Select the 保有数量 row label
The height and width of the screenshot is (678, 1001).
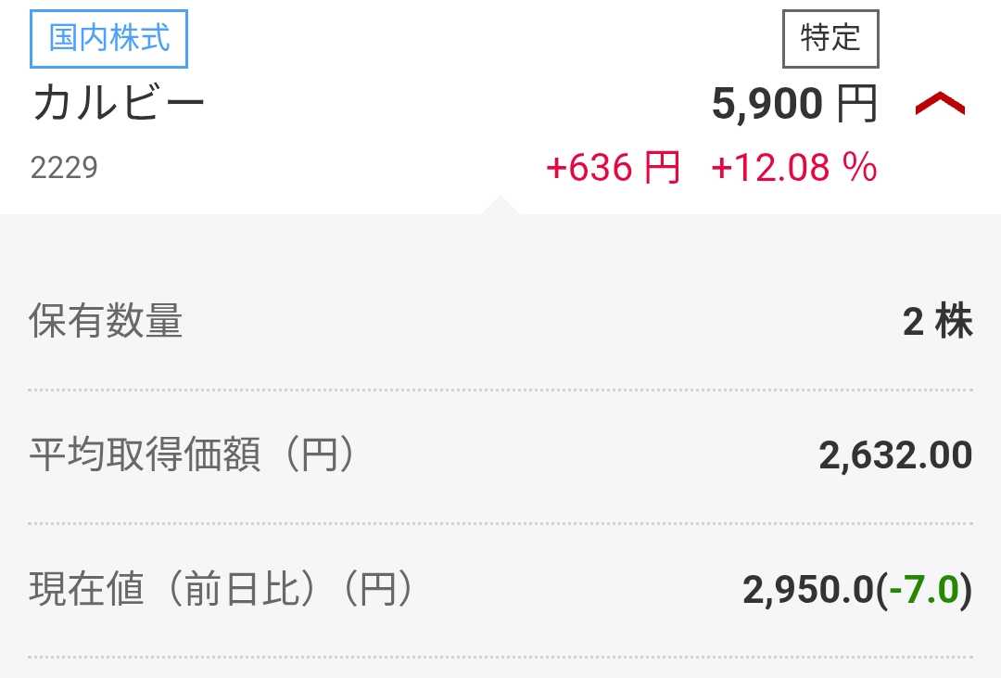(106, 321)
